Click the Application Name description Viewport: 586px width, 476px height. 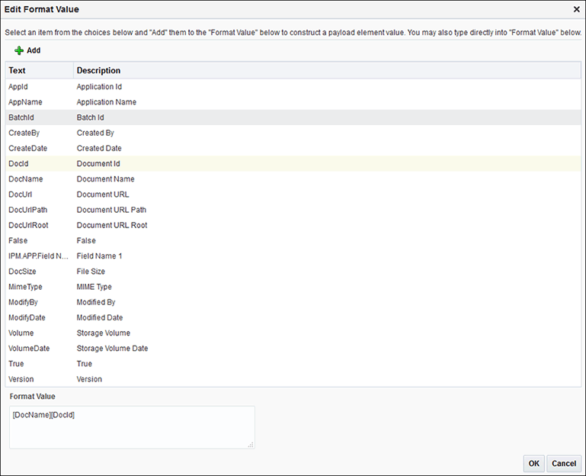point(107,101)
